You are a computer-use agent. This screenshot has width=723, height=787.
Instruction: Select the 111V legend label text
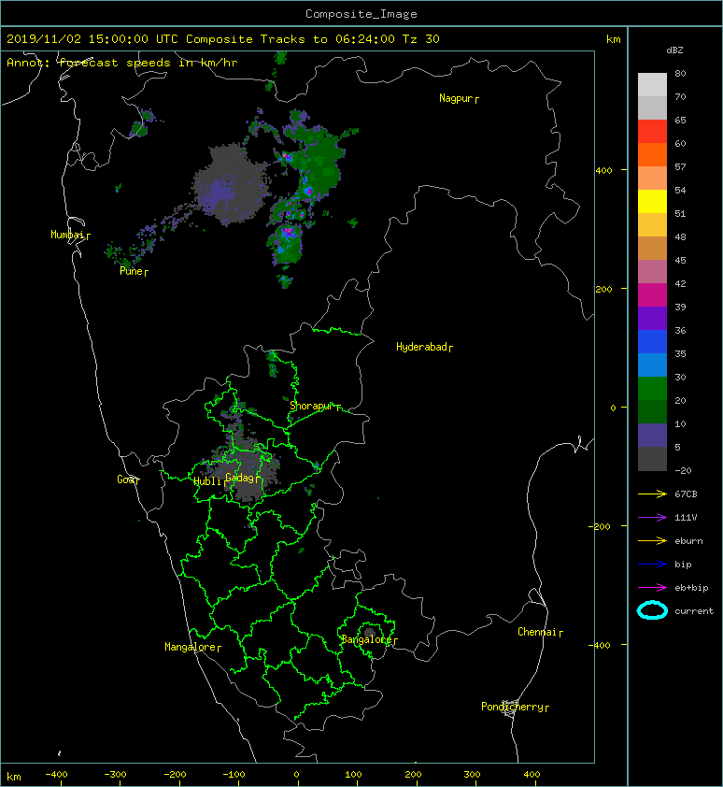[686, 518]
